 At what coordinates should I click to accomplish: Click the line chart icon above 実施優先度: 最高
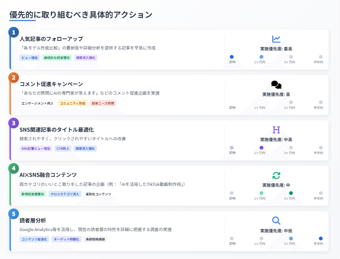(x=276, y=39)
